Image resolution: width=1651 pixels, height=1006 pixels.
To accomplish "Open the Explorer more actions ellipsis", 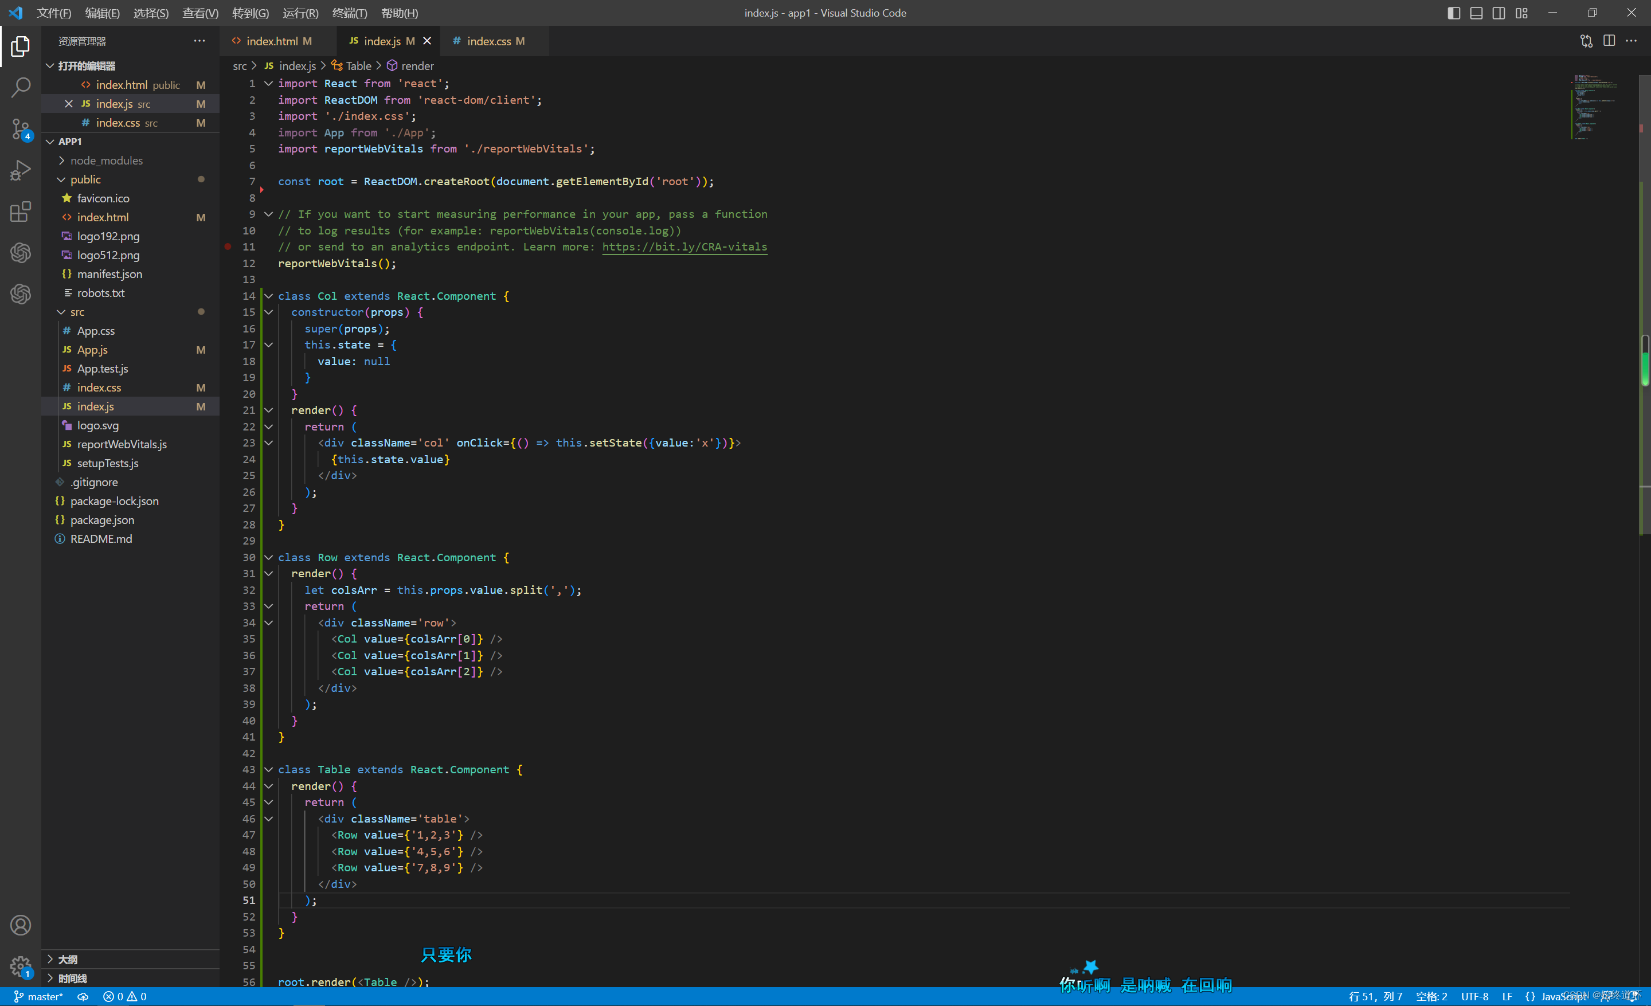I will click(199, 41).
